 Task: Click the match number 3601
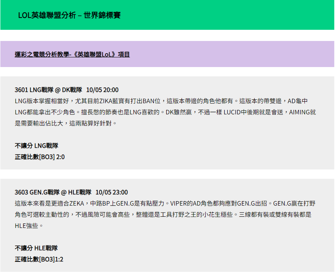tap(21, 90)
